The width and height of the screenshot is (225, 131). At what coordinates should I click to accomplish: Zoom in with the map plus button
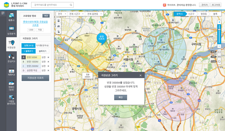[219, 22]
